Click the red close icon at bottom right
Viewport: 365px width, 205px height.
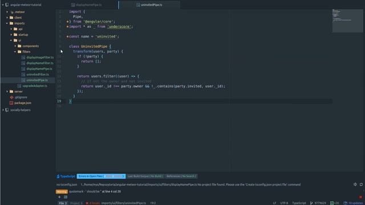tap(360, 197)
